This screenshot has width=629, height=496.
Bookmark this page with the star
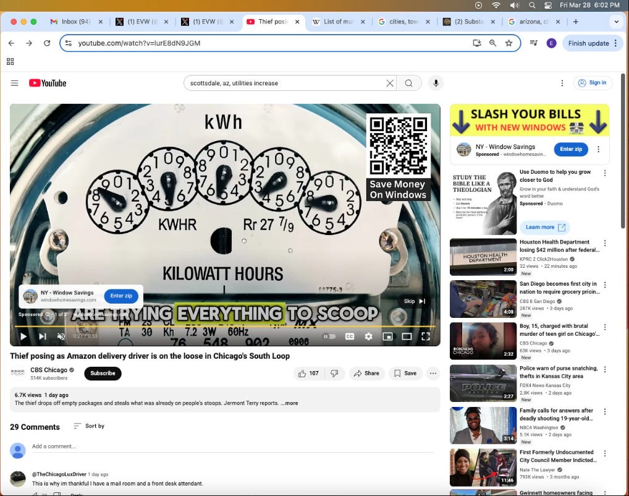pos(509,43)
